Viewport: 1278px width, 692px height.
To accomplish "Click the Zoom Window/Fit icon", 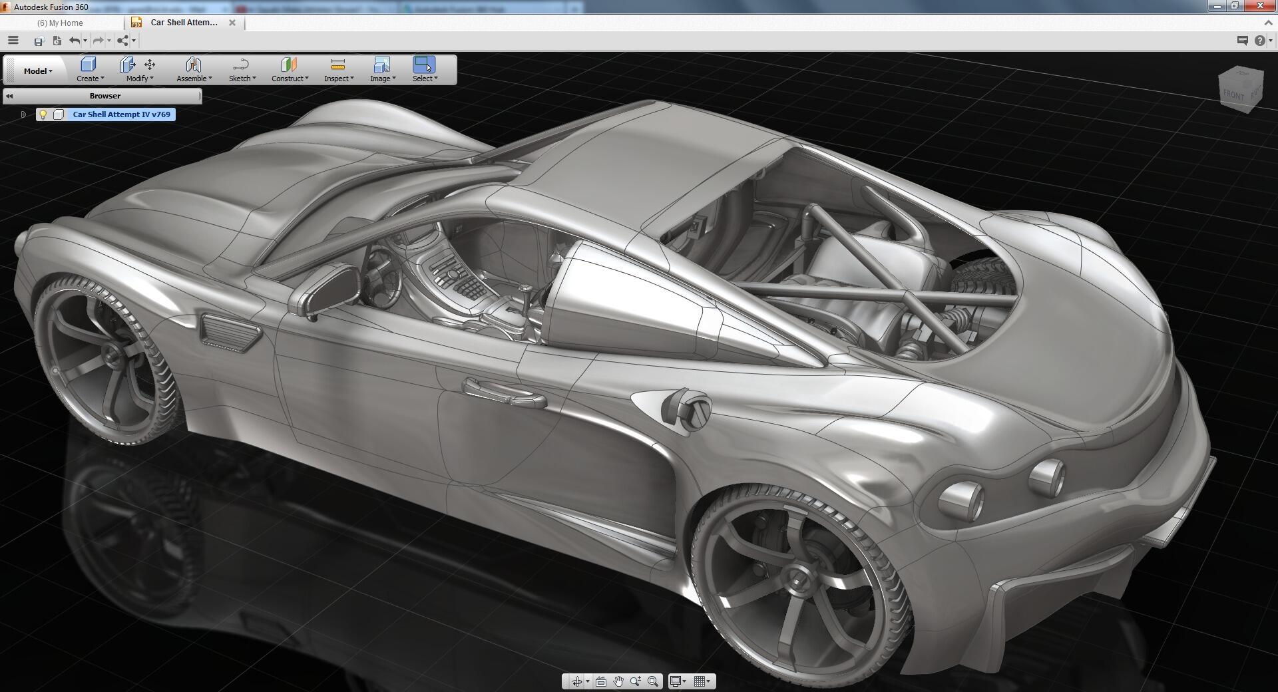I will (x=653, y=681).
